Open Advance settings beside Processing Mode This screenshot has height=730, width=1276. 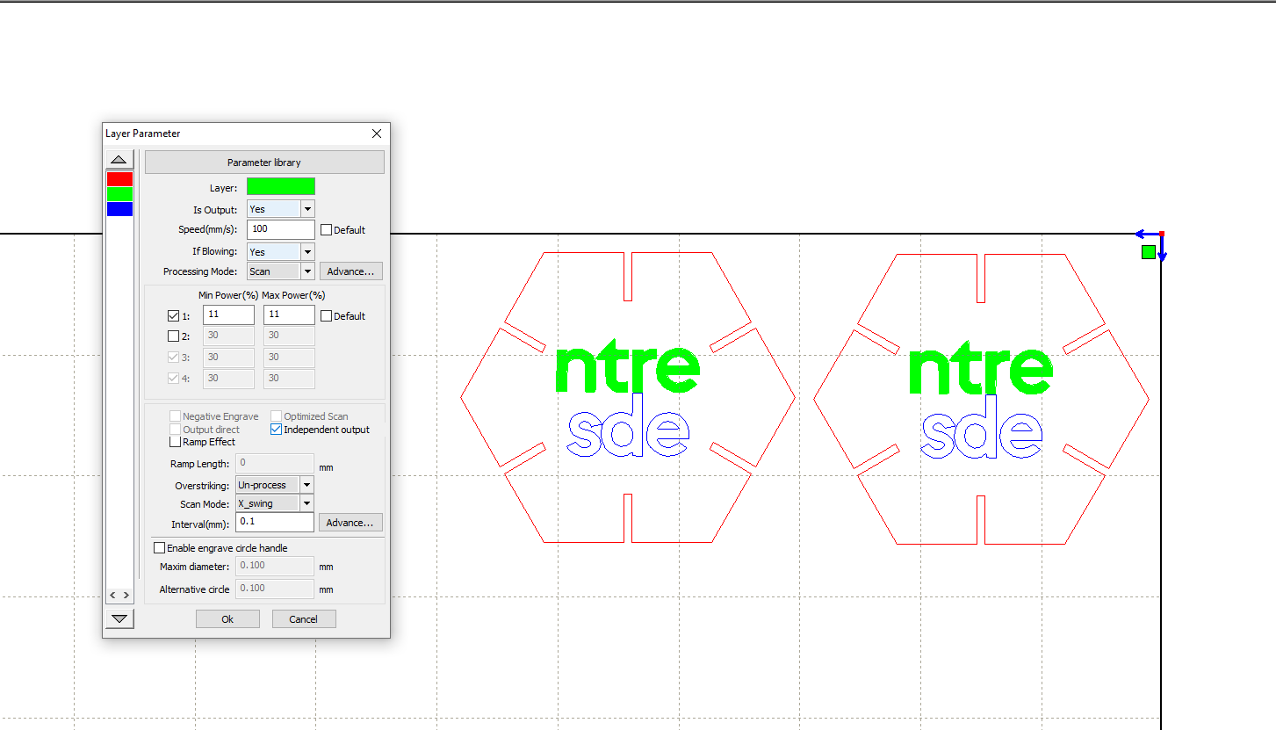coord(350,271)
